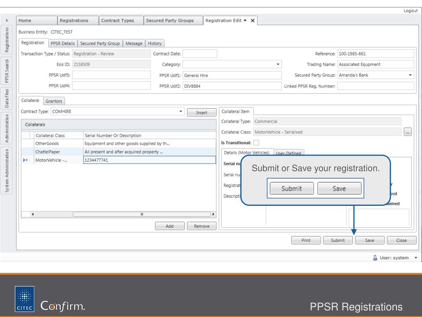The width and height of the screenshot is (422, 317).
Task: Open the System Administration sidebar panel
Action: (x=7, y=170)
